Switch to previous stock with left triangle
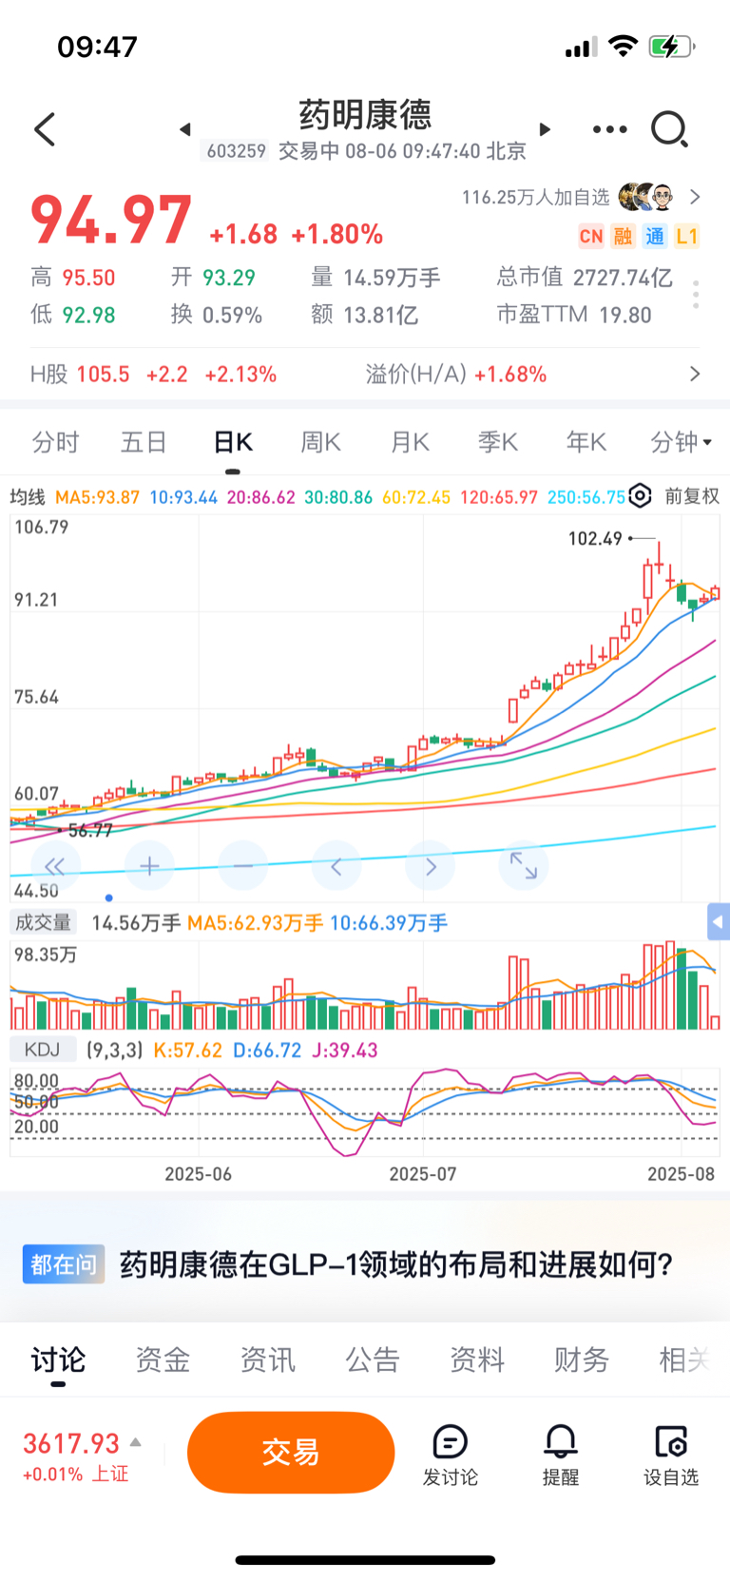Viewport: 730px width, 1581px height. pyautogui.click(x=185, y=129)
